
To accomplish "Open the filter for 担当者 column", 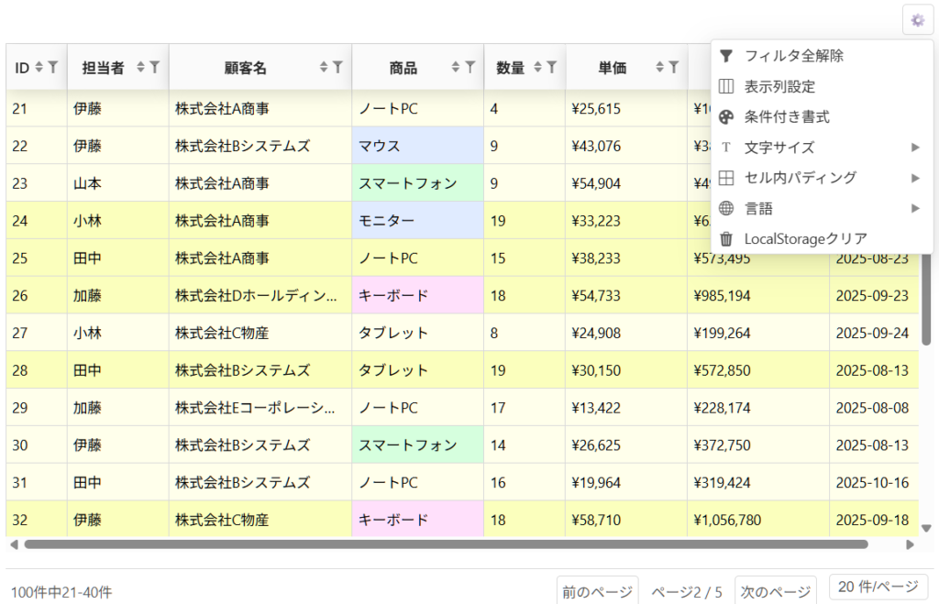I will tap(155, 67).
